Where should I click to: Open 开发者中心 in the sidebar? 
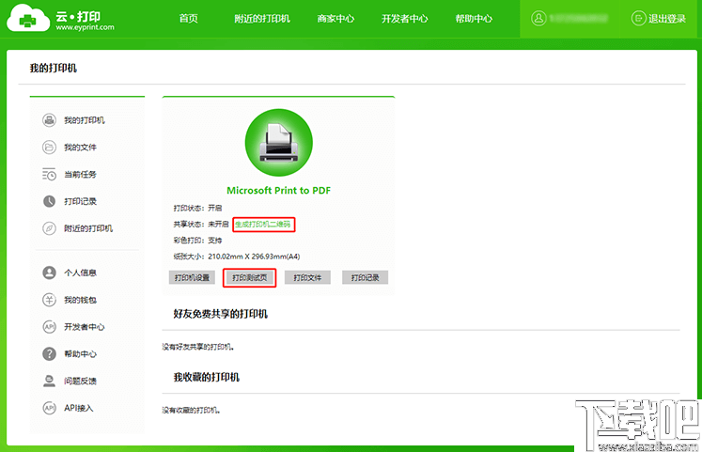tap(85, 327)
